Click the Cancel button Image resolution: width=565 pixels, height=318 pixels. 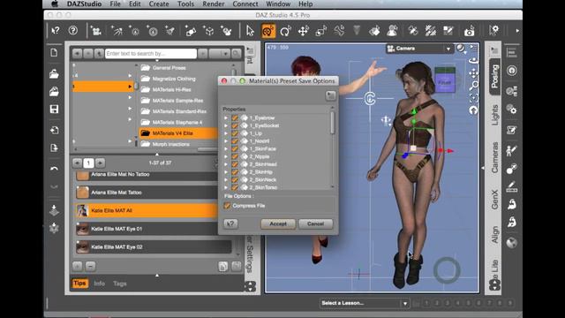click(x=316, y=223)
